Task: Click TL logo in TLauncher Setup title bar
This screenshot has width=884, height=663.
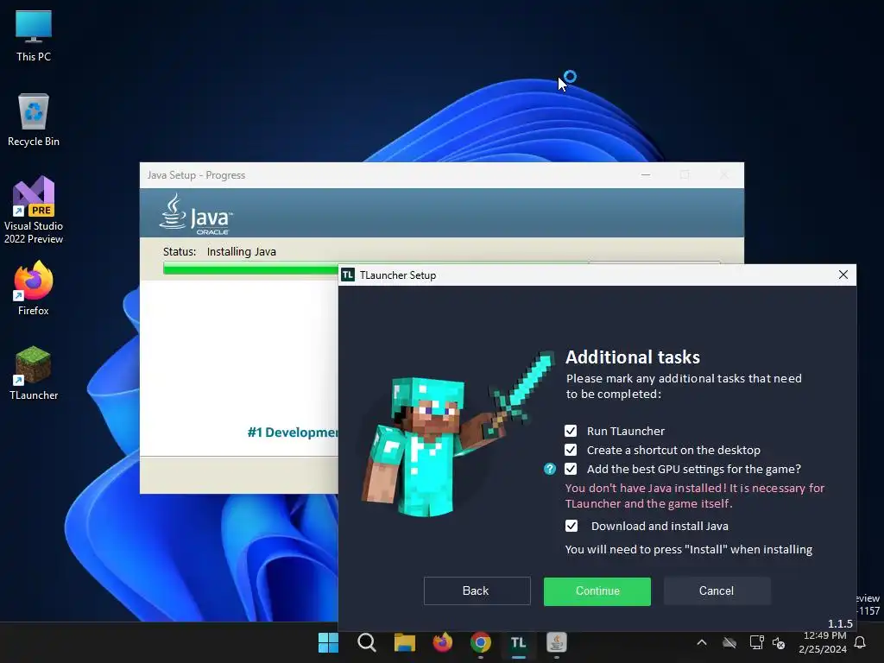Action: coord(348,275)
